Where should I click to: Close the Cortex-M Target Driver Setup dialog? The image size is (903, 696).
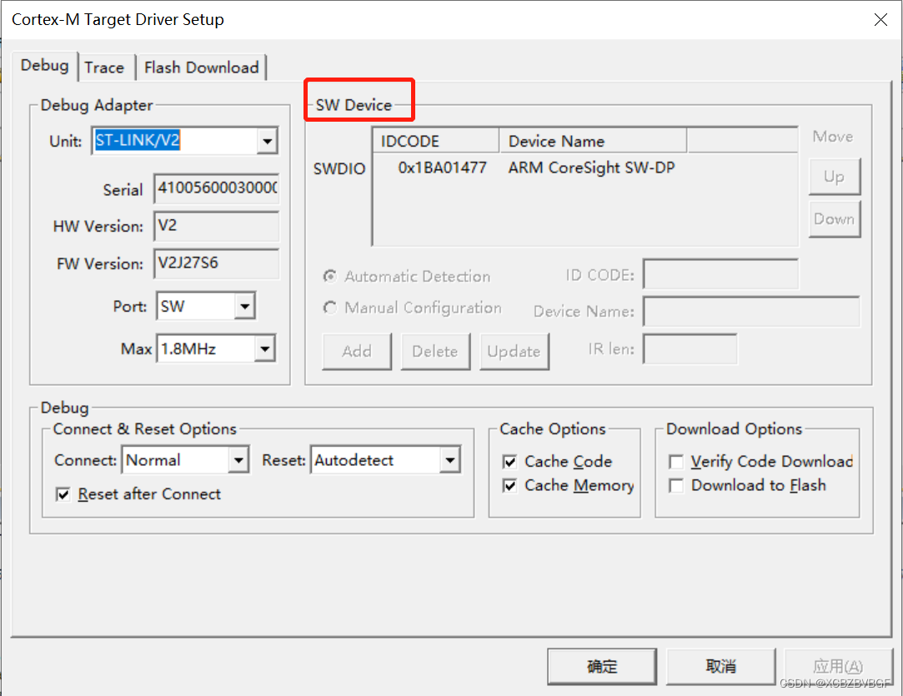(x=880, y=19)
